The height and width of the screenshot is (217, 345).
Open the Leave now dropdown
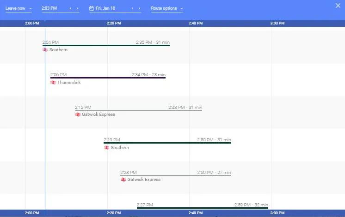tap(18, 8)
